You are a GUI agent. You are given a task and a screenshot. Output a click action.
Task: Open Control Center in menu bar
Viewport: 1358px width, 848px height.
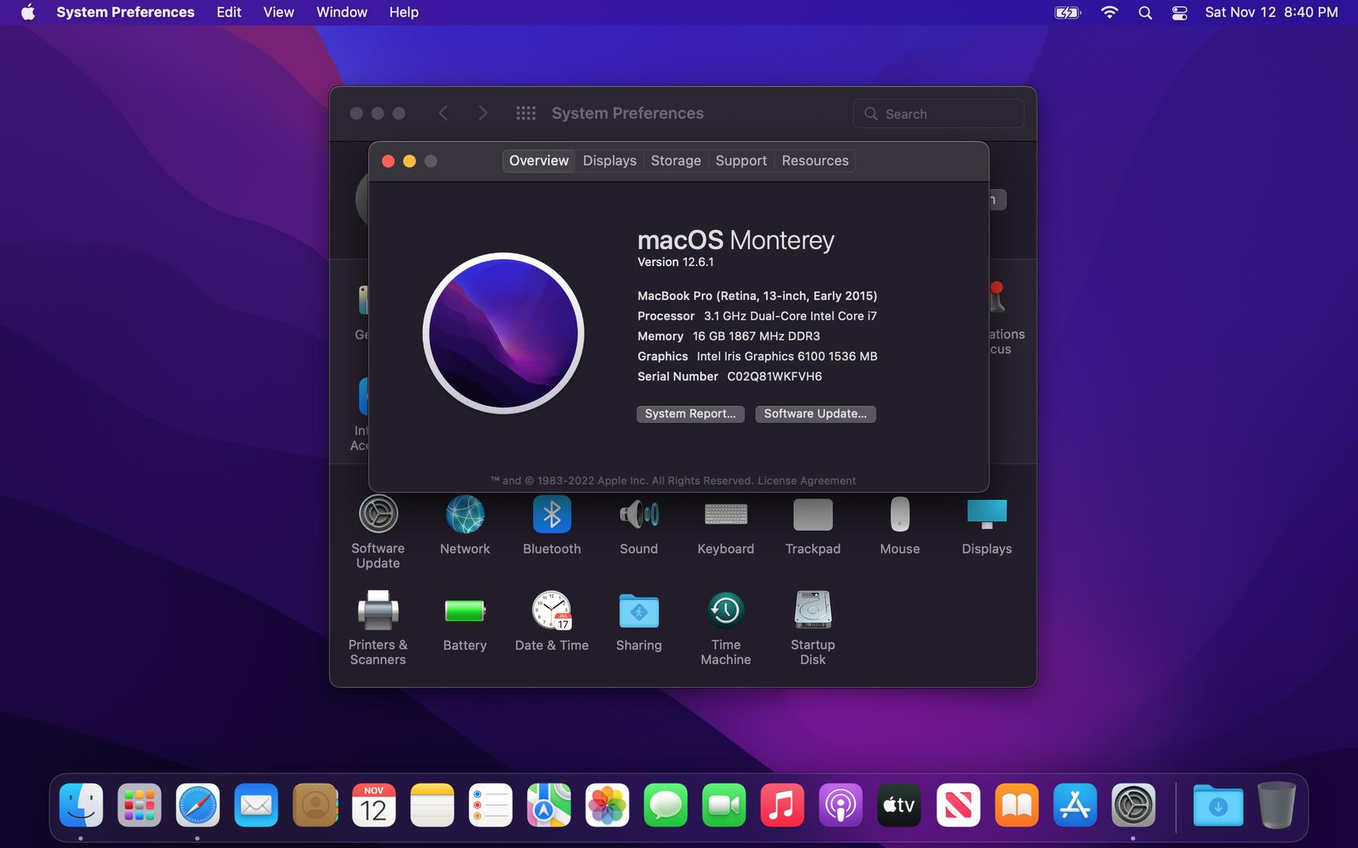1179,13
